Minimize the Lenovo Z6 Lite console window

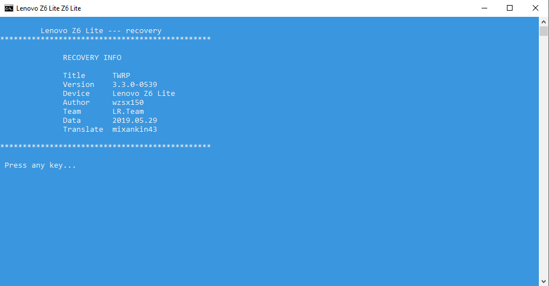484,8
